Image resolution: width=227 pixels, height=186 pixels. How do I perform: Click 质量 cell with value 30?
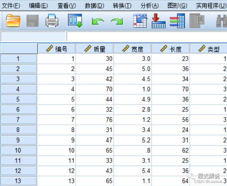tap(95, 59)
